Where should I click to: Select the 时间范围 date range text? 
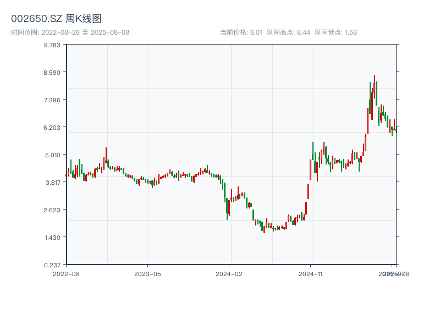pos(70,32)
